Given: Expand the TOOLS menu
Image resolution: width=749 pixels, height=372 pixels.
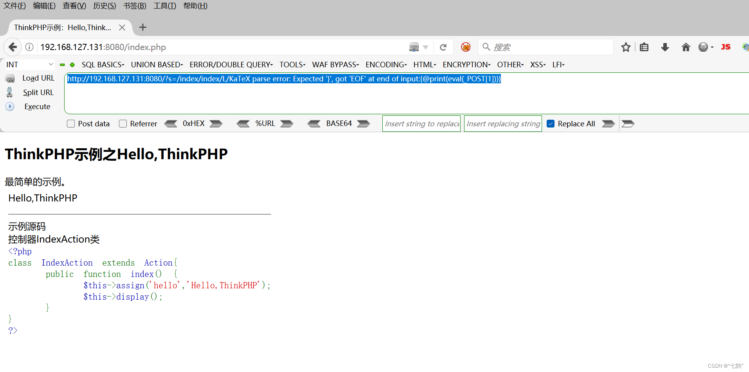Looking at the screenshot, I should [292, 65].
